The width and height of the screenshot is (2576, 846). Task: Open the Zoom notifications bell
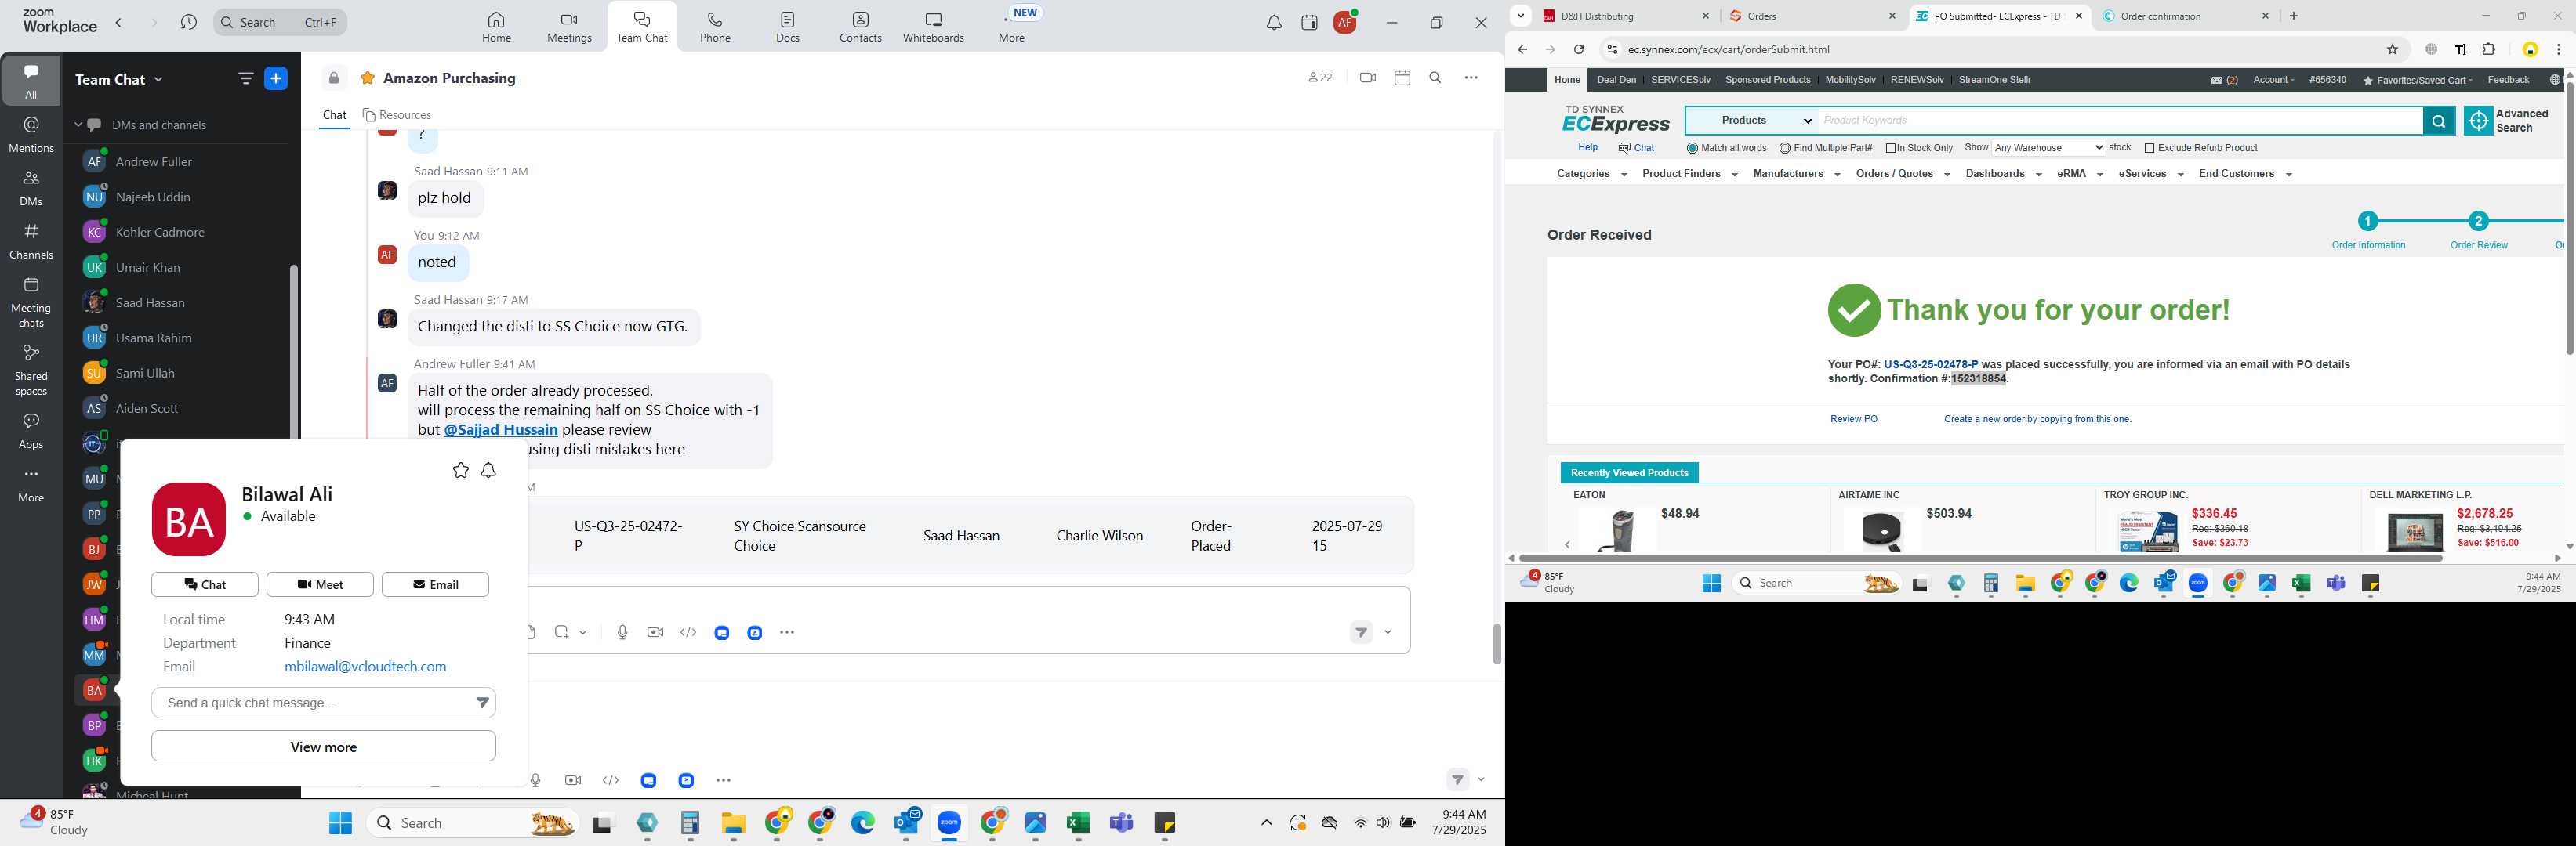(x=1274, y=23)
